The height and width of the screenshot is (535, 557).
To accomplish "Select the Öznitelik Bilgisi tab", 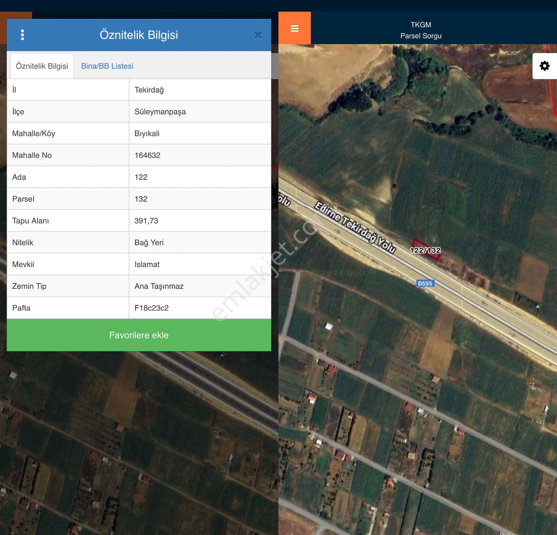I will 42,66.
